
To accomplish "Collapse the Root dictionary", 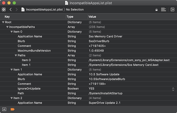I will tap(3, 22).
